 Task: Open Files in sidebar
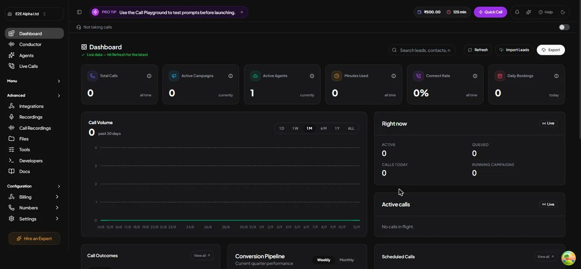(x=34, y=139)
